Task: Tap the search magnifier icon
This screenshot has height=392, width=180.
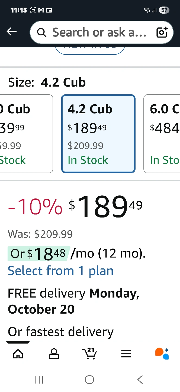Action: 41,33
